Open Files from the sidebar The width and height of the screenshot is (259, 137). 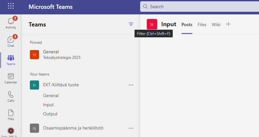click(x=11, y=115)
